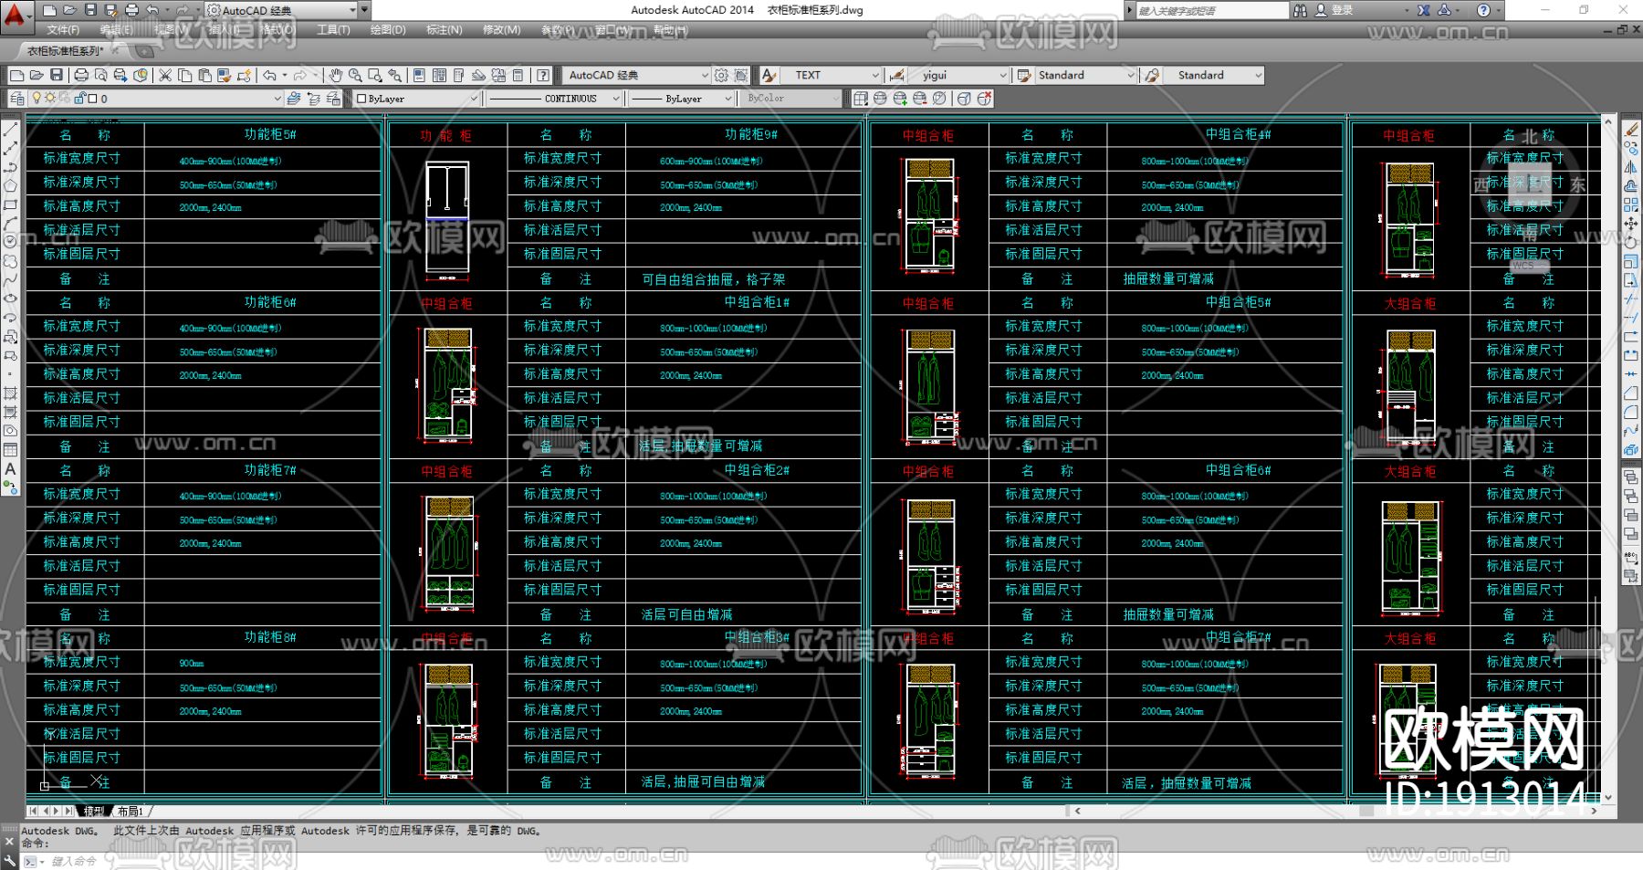This screenshot has height=870, width=1643.
Task: Open the TEXT text style dropdown
Action: coord(875,75)
